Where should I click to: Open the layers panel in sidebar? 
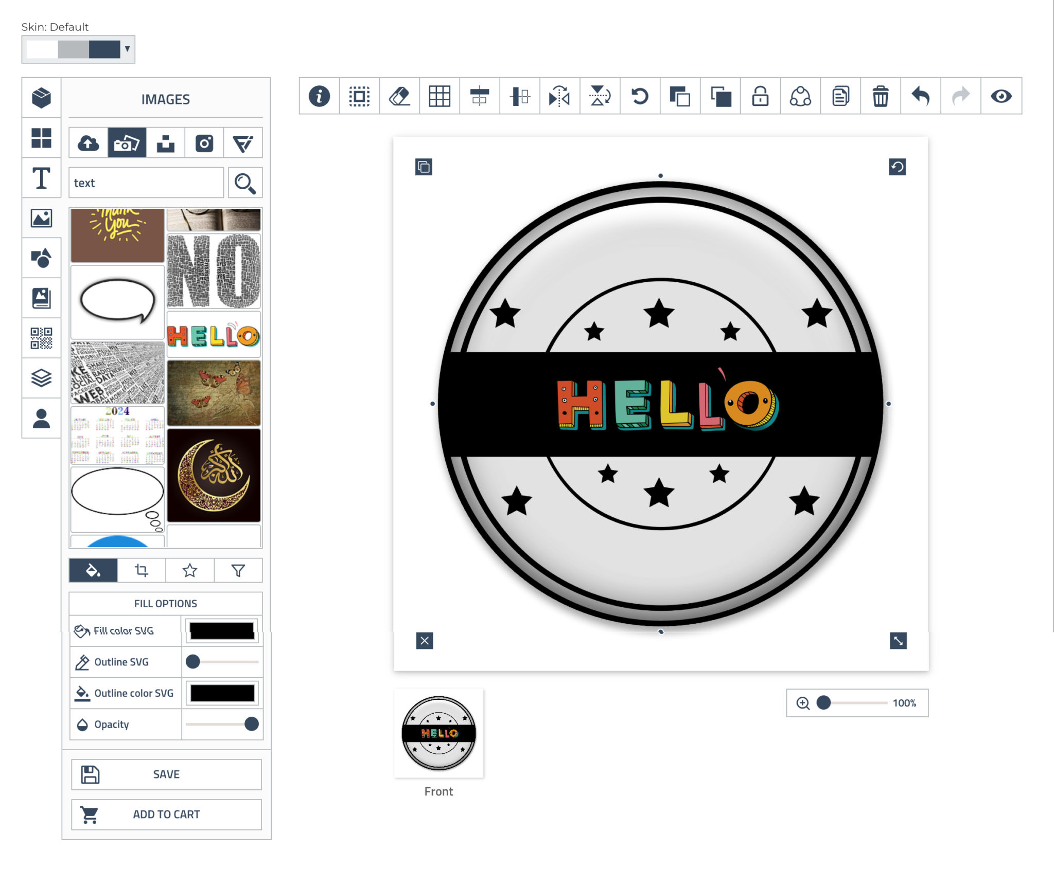coord(41,378)
